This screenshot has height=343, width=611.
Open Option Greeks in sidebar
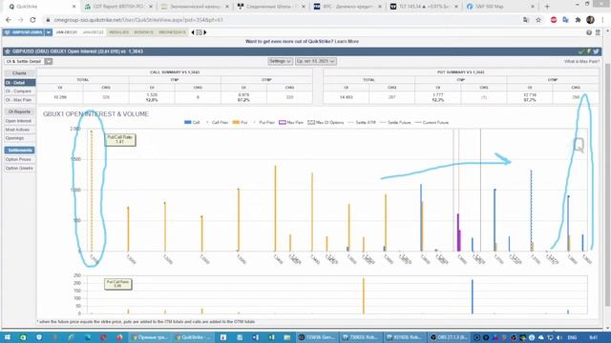point(20,168)
